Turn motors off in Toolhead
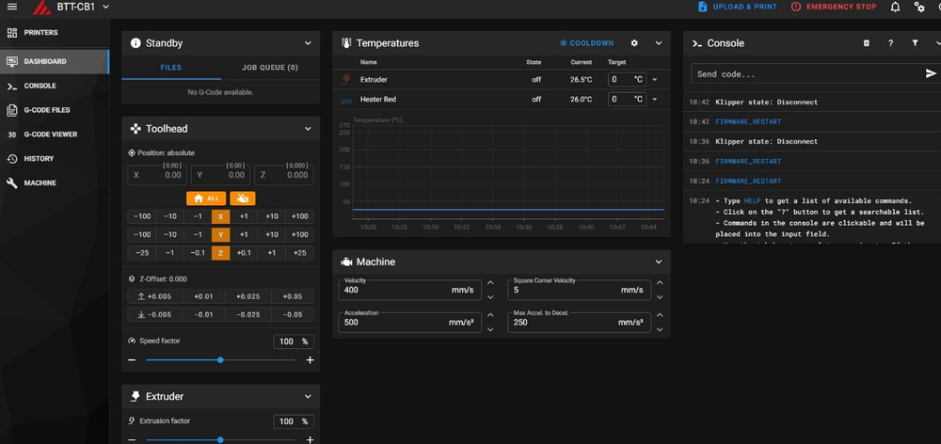Screen dimensions: 941x444 click(x=243, y=198)
